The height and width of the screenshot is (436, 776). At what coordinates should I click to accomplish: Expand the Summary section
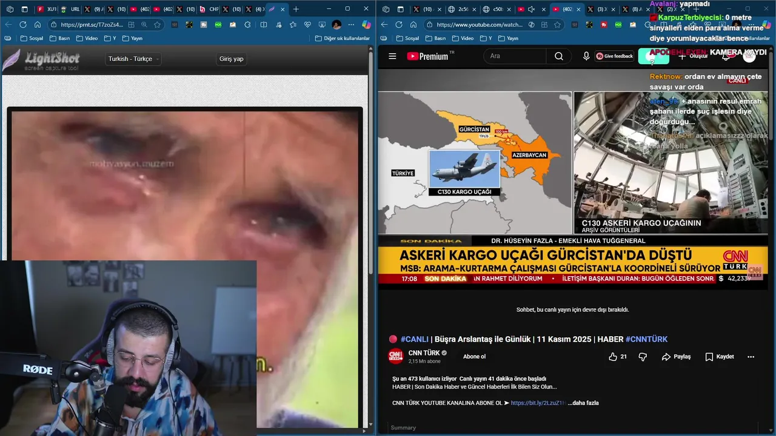click(x=403, y=428)
